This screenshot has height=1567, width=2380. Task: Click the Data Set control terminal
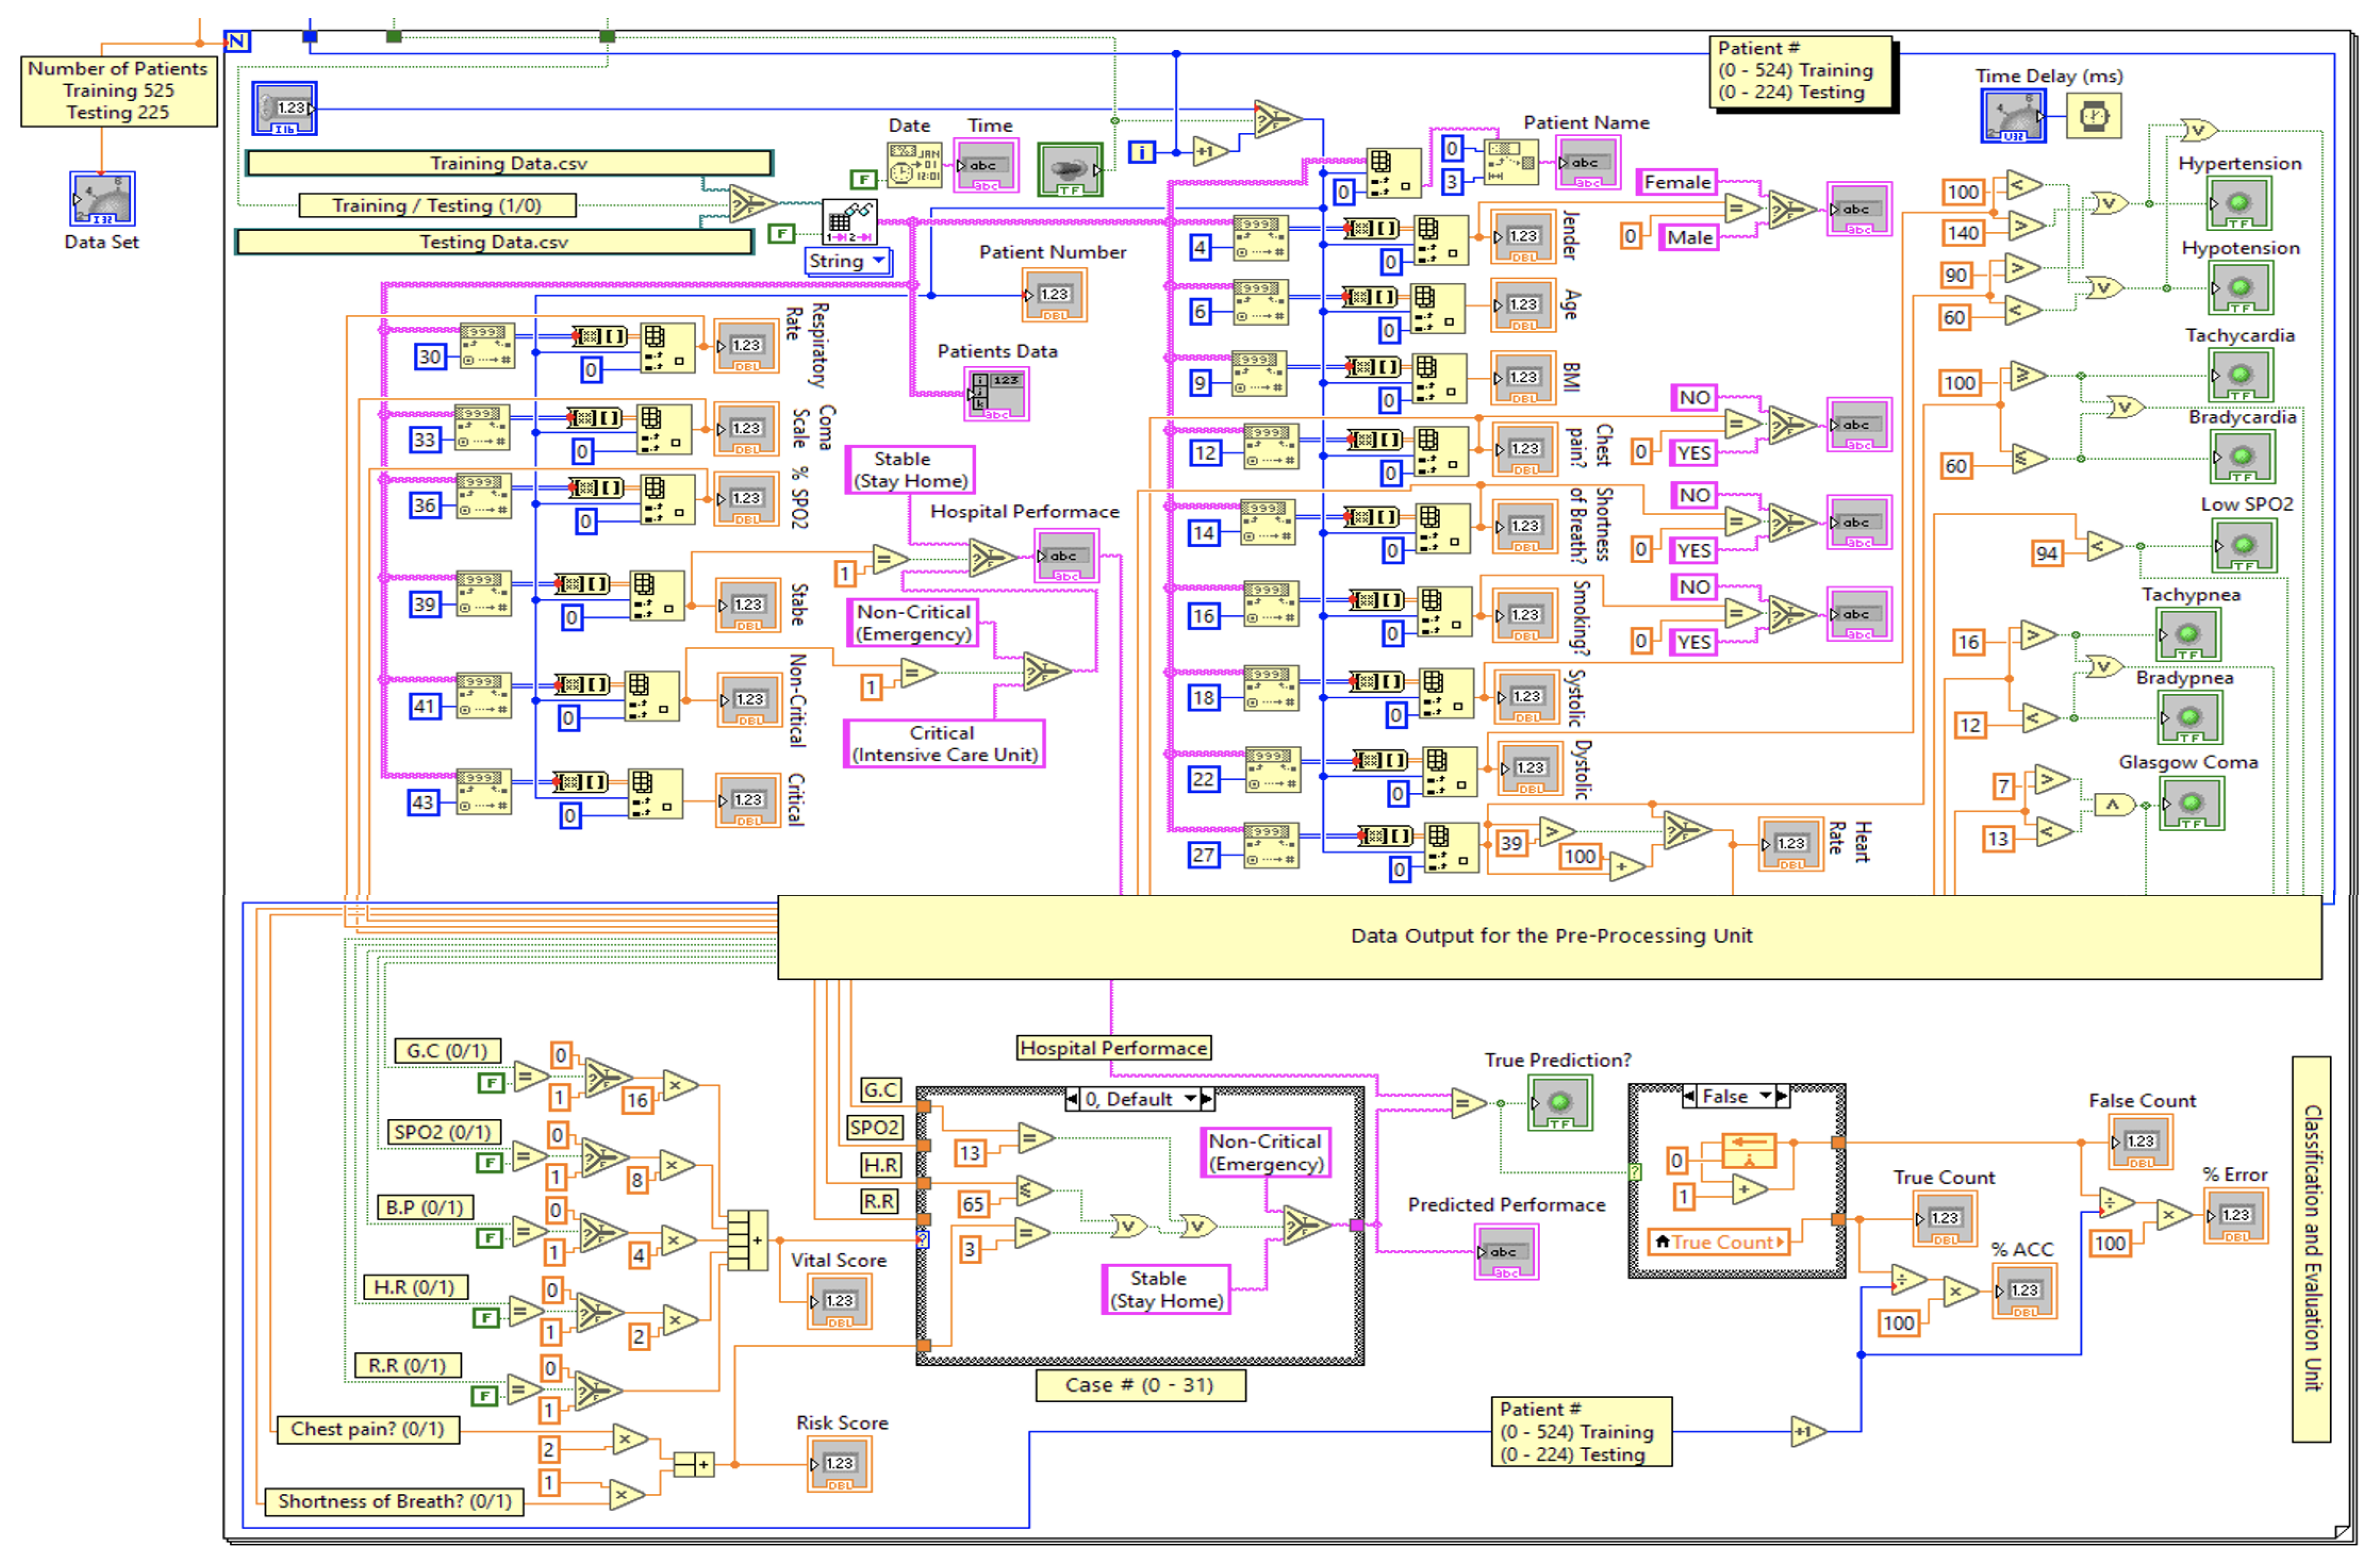tap(102, 198)
